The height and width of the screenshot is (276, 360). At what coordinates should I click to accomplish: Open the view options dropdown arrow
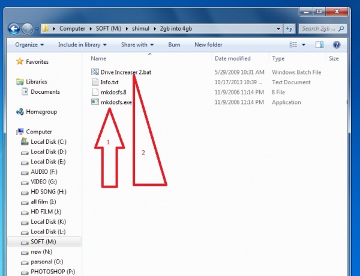[304, 44]
